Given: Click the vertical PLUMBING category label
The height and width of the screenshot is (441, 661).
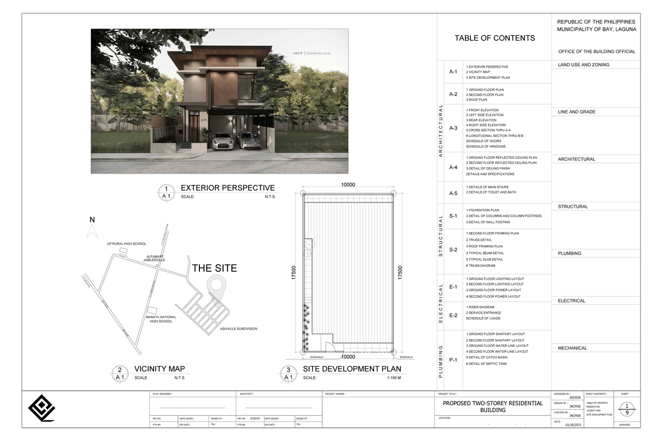Looking at the screenshot, I should click(x=440, y=362).
